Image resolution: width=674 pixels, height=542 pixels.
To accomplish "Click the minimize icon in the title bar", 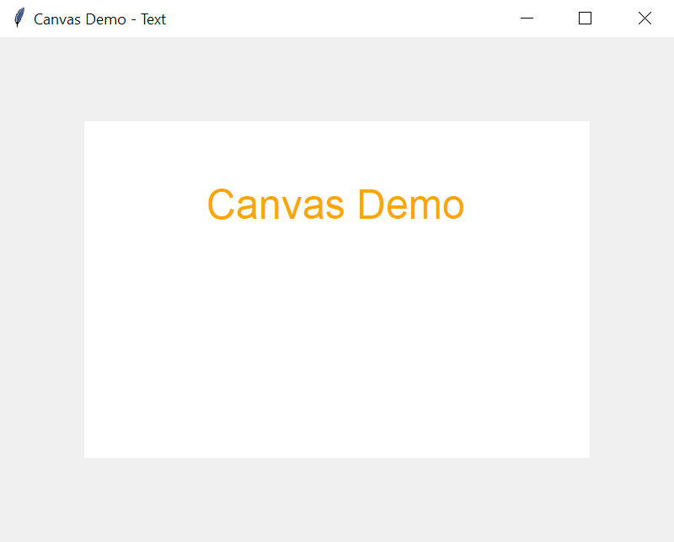I will [x=527, y=18].
